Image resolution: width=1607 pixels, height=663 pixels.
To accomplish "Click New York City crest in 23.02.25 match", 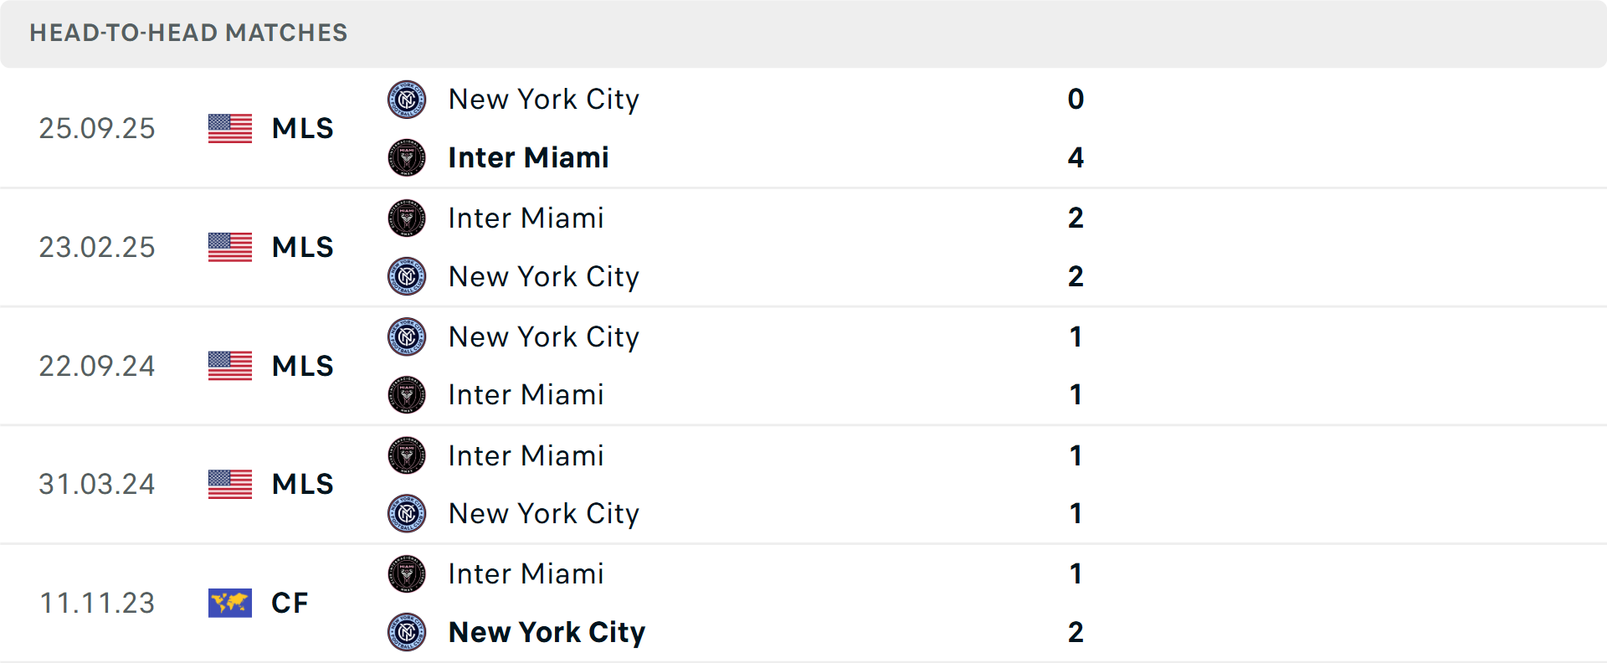I will click(x=407, y=276).
